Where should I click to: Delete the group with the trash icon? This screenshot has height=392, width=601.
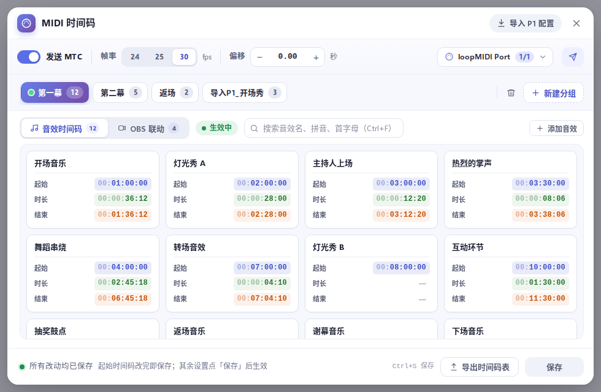511,93
